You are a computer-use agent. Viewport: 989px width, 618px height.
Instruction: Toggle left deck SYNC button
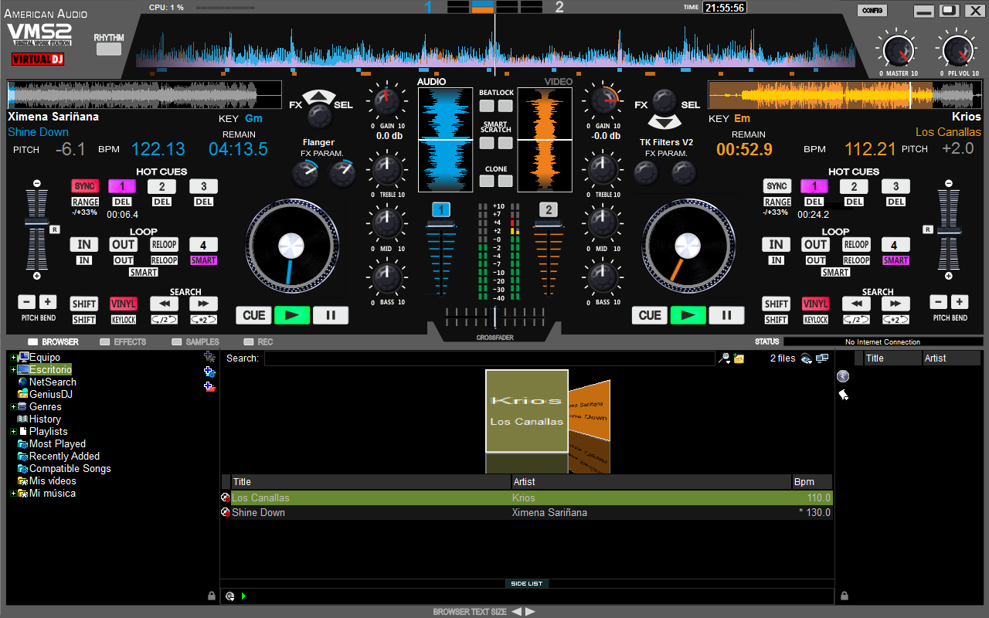85,186
